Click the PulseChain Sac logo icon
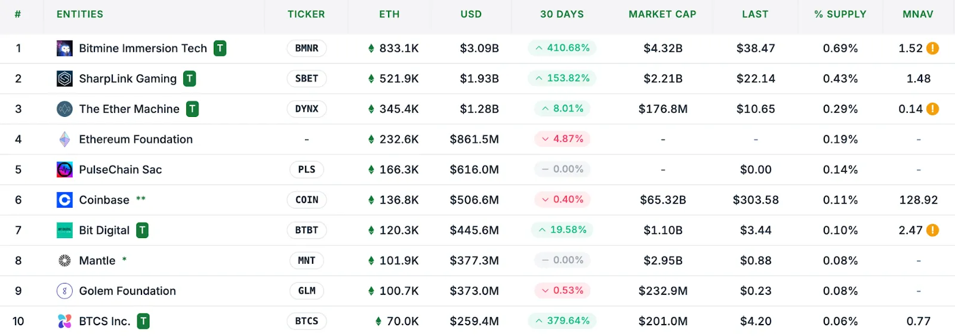Viewport: 955px width, 336px height. [x=64, y=169]
